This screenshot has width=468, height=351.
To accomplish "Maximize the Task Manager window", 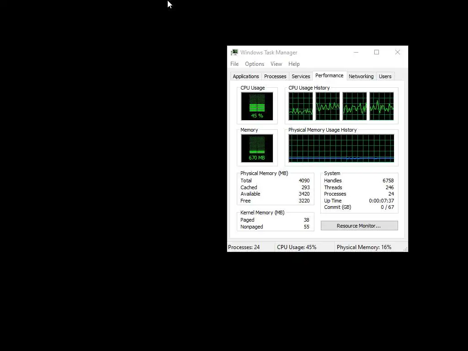I will (x=377, y=52).
